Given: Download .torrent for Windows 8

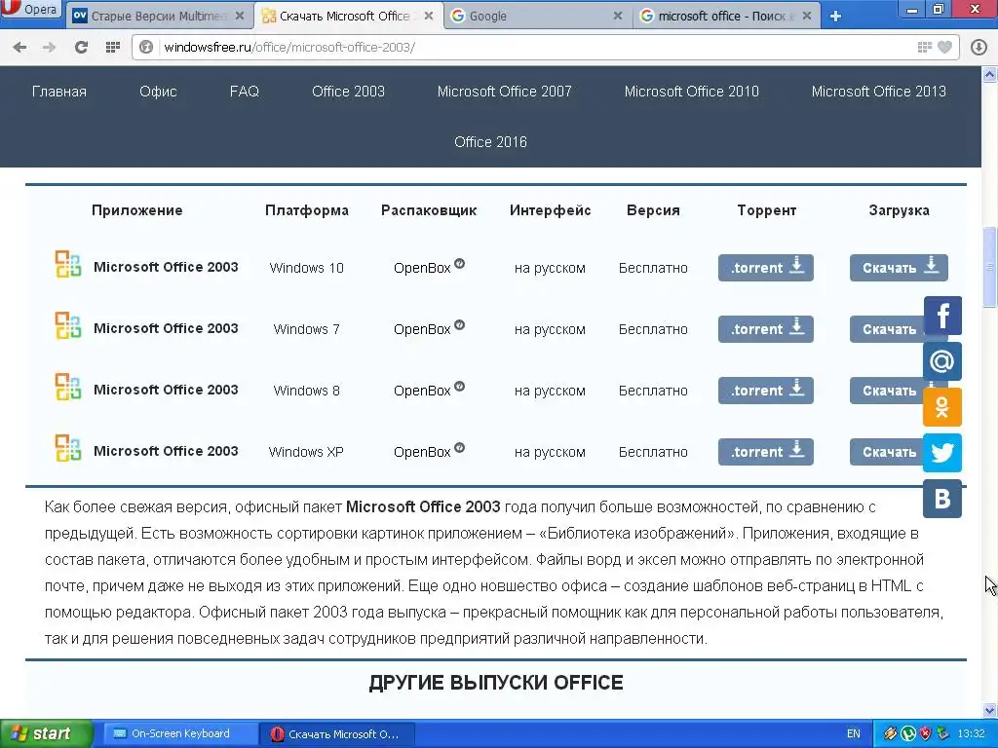Looking at the screenshot, I should (x=766, y=391).
